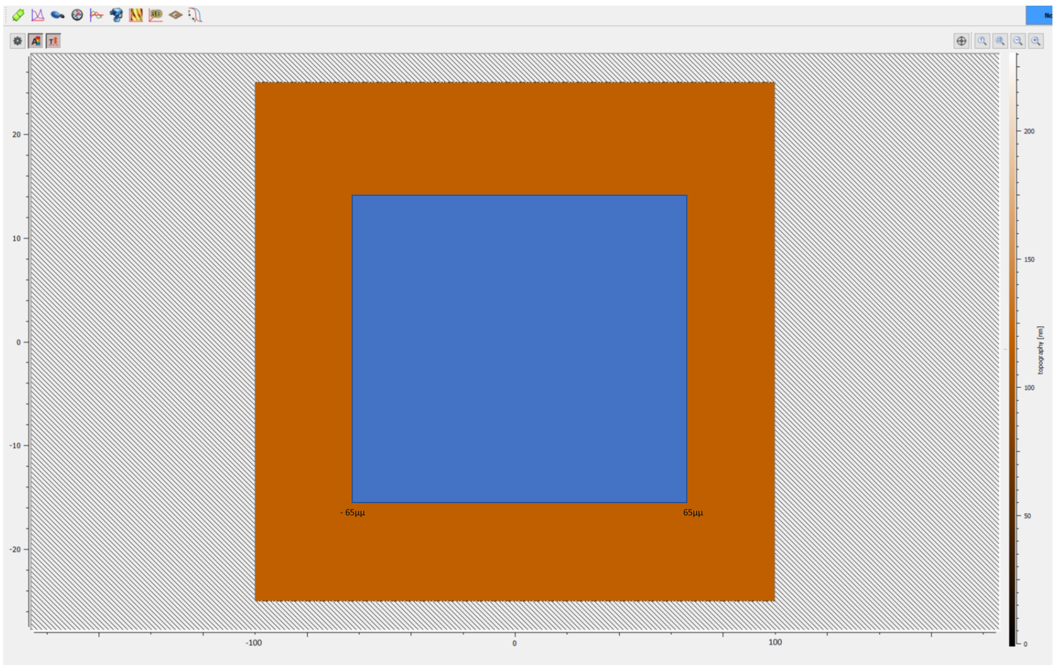Click the "topography [nm]" colorbar label
Screen dimensions: 1056x665
tap(1040, 350)
